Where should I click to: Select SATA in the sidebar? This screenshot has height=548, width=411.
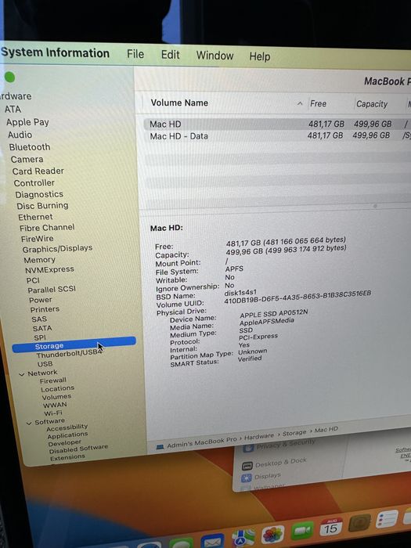point(42,329)
